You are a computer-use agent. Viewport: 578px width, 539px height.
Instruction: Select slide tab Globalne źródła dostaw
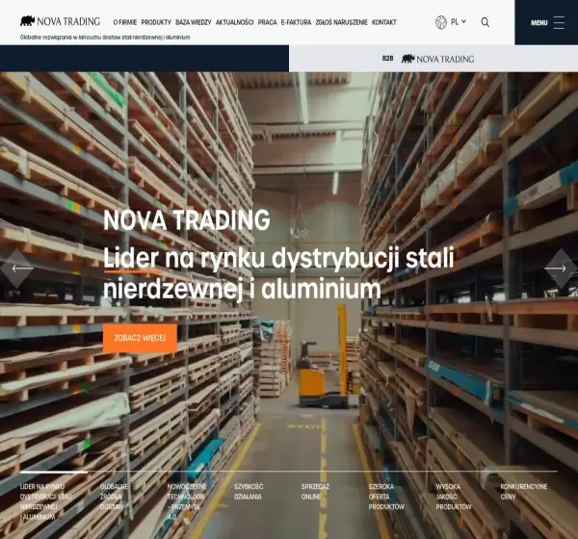[x=114, y=497]
